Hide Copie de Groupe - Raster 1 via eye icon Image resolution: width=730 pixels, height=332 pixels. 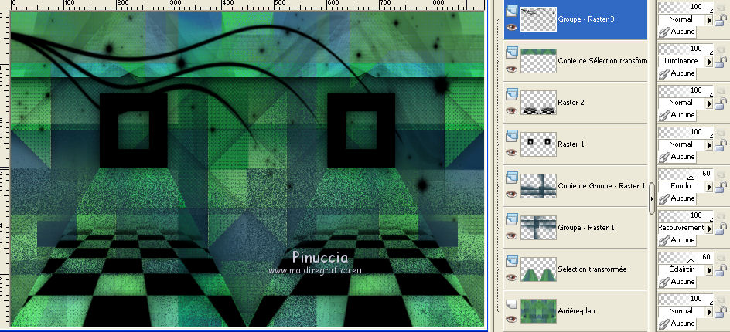coord(512,194)
